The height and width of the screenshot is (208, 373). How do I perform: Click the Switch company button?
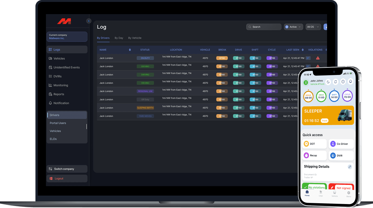[67, 169]
